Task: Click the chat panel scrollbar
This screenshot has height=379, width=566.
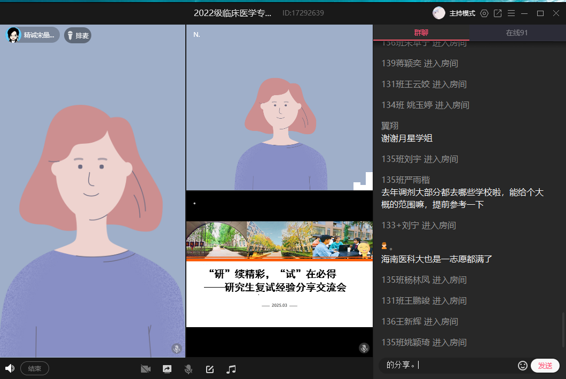Action: (563, 330)
